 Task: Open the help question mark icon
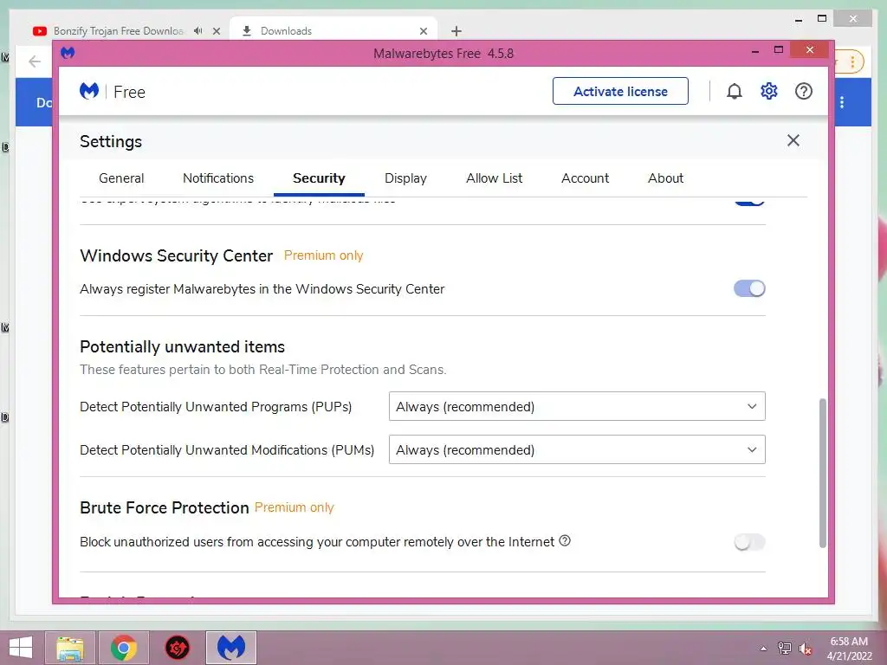pos(803,91)
